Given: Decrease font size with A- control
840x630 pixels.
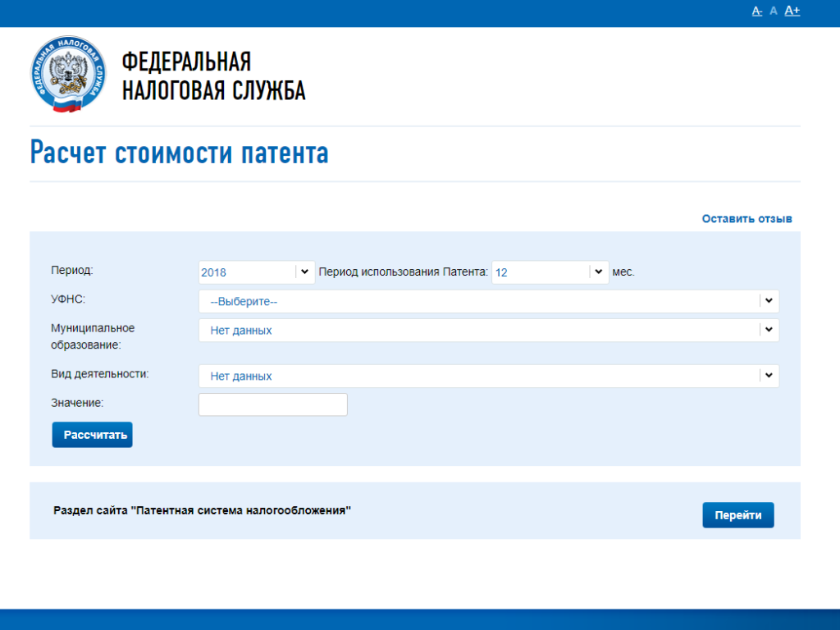Looking at the screenshot, I should (757, 11).
